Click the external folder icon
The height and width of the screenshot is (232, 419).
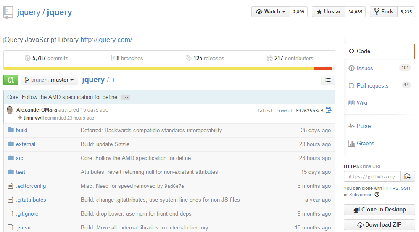pos(11,144)
